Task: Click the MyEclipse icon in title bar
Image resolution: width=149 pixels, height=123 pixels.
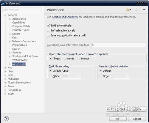Action: 3,3
